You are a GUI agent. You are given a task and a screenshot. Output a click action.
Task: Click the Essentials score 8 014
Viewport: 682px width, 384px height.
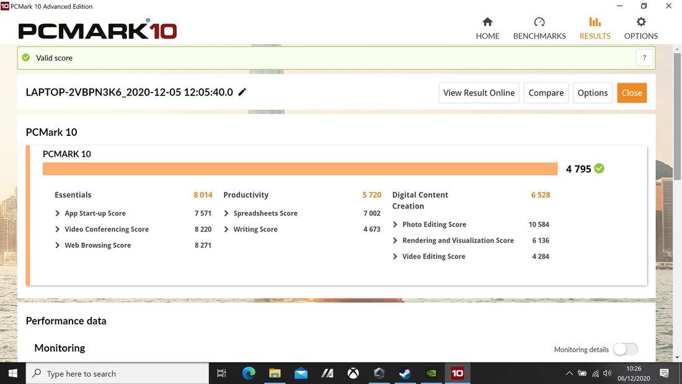(x=203, y=195)
